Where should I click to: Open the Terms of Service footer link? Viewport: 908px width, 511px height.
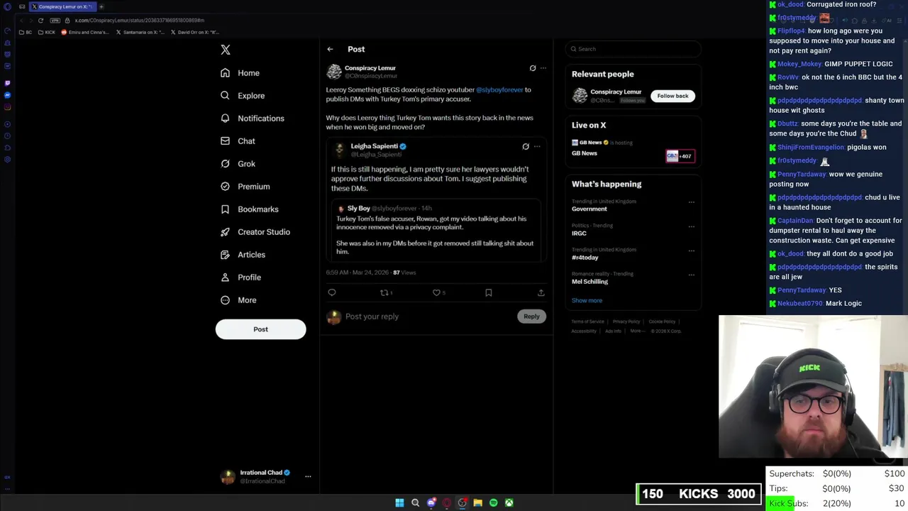pyautogui.click(x=587, y=322)
